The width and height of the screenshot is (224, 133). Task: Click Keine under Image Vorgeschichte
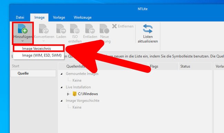coord(77,107)
